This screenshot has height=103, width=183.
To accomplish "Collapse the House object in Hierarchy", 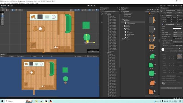I will pyautogui.click(x=105, y=13).
